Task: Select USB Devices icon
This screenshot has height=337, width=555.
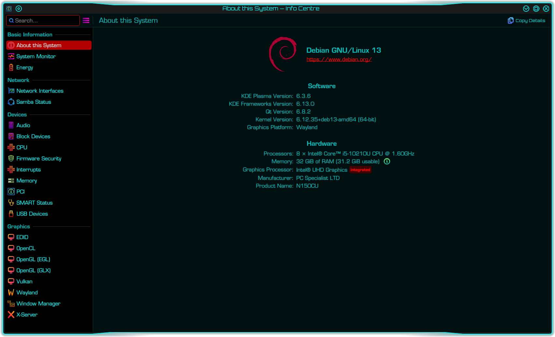Action: (11, 214)
